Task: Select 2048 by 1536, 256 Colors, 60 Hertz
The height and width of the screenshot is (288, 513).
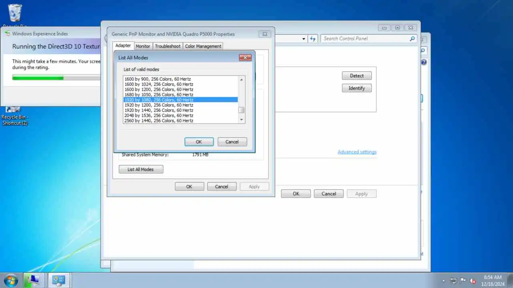Action: tap(181, 115)
